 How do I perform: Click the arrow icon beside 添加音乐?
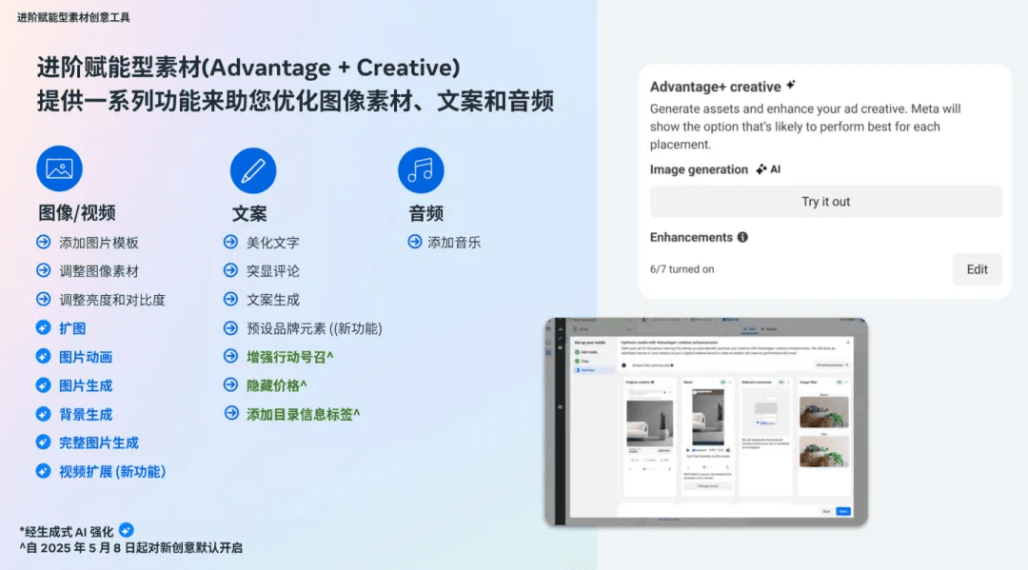point(414,242)
